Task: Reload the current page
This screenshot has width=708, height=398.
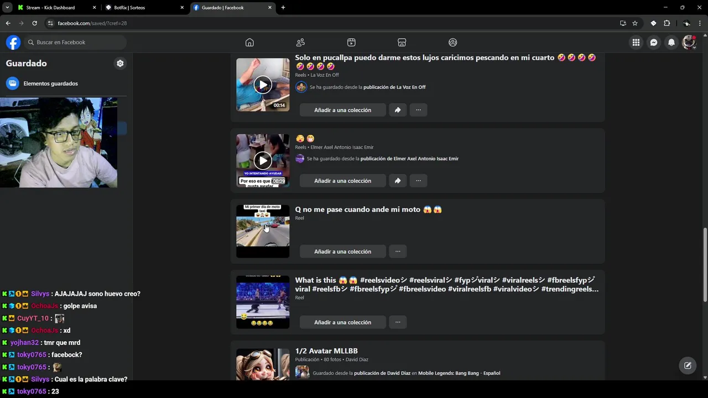Action: coord(34,23)
